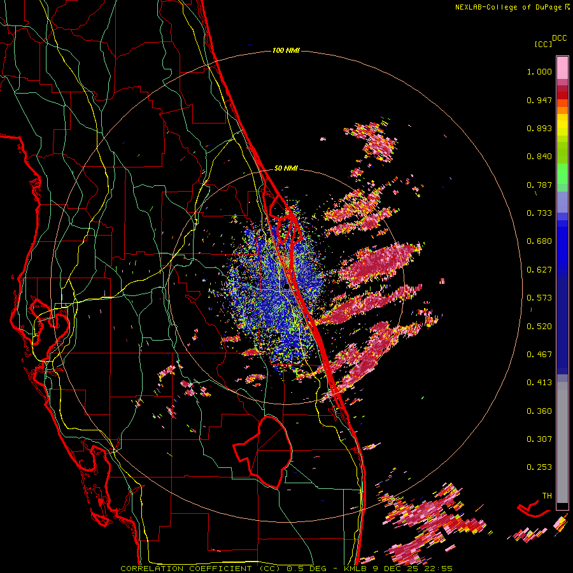Click the Lake Okeechobee red outline
The image size is (573, 573).
264,452
